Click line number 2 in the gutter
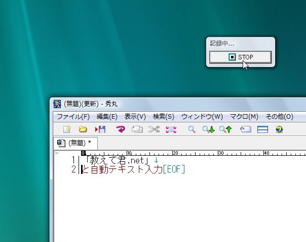Image resolution: width=306 pixels, height=242 pixels. coord(73,169)
